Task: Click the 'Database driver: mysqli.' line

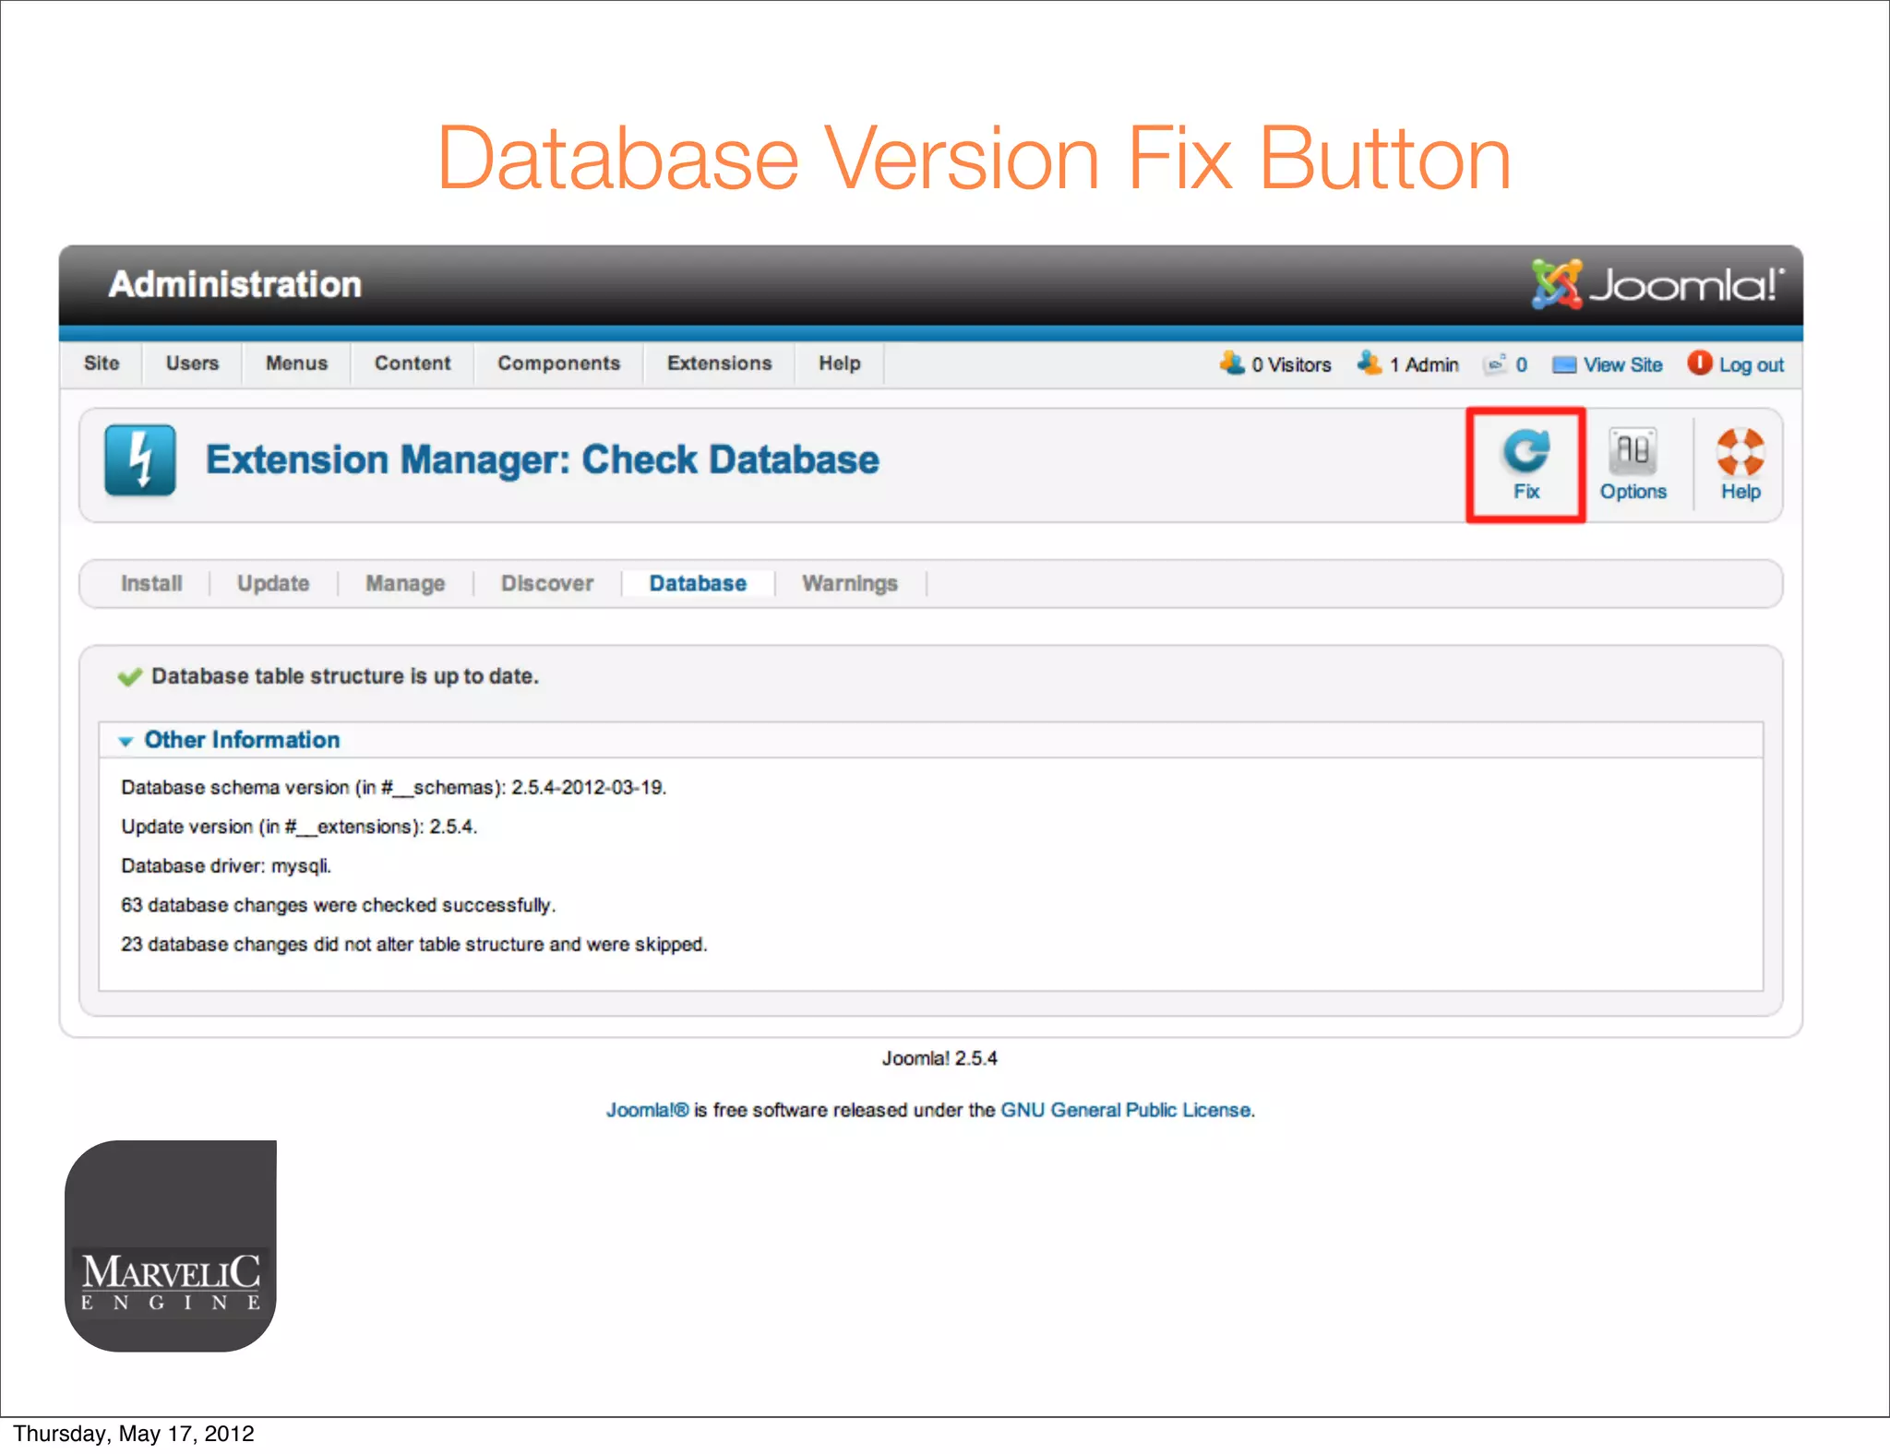Action: tap(226, 865)
